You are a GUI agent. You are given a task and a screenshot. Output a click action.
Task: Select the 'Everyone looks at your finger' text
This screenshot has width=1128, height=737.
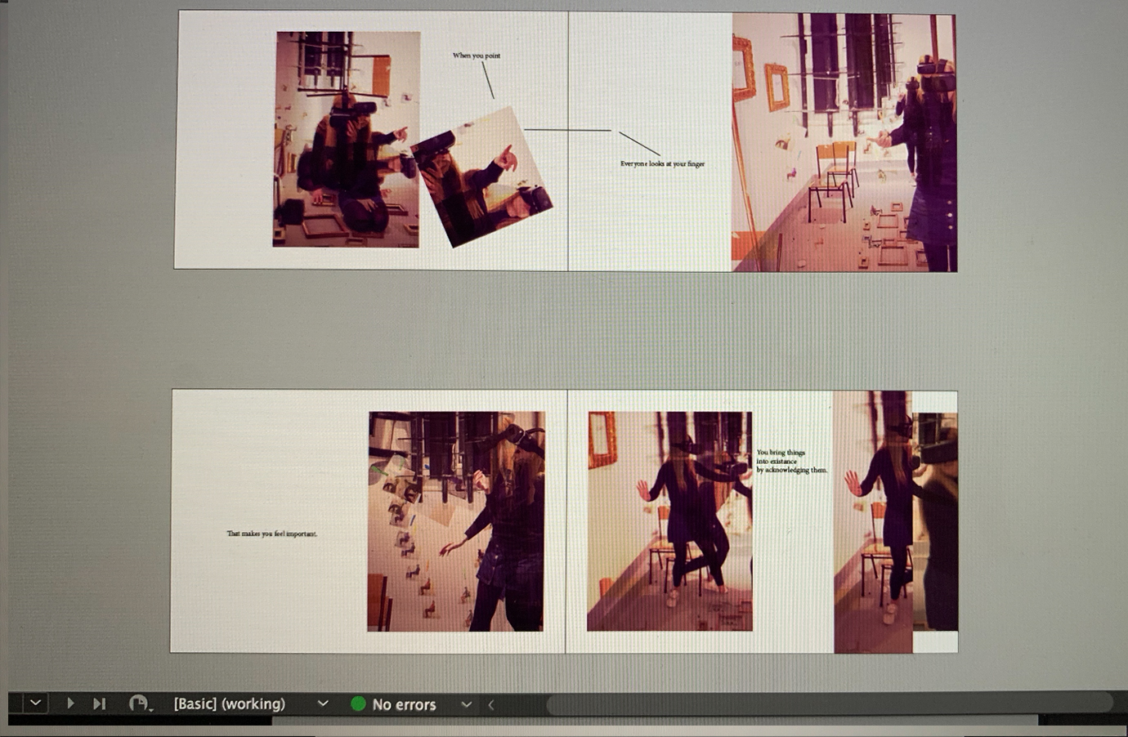click(662, 163)
